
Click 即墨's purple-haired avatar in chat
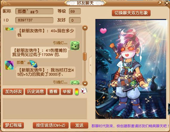(x=9, y=65)
